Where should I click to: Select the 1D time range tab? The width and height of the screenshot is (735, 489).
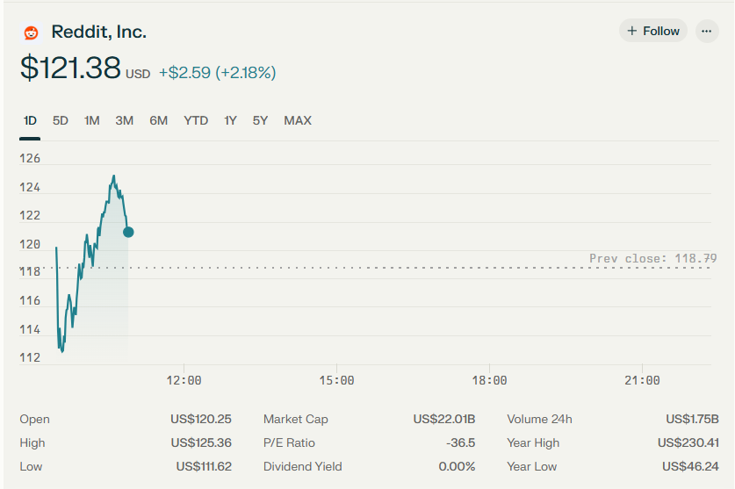[30, 121]
